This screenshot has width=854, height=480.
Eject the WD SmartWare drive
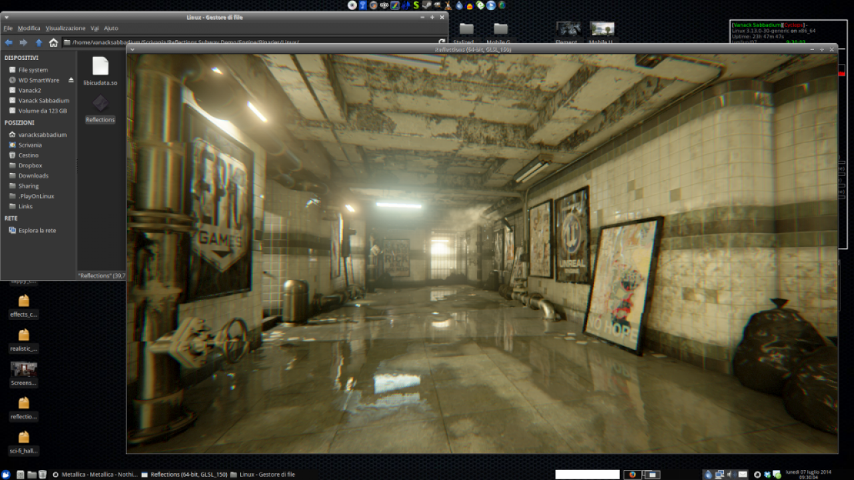71,80
